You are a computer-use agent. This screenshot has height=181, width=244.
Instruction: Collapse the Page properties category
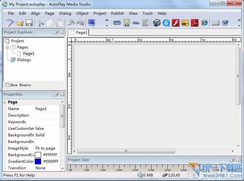5,102
